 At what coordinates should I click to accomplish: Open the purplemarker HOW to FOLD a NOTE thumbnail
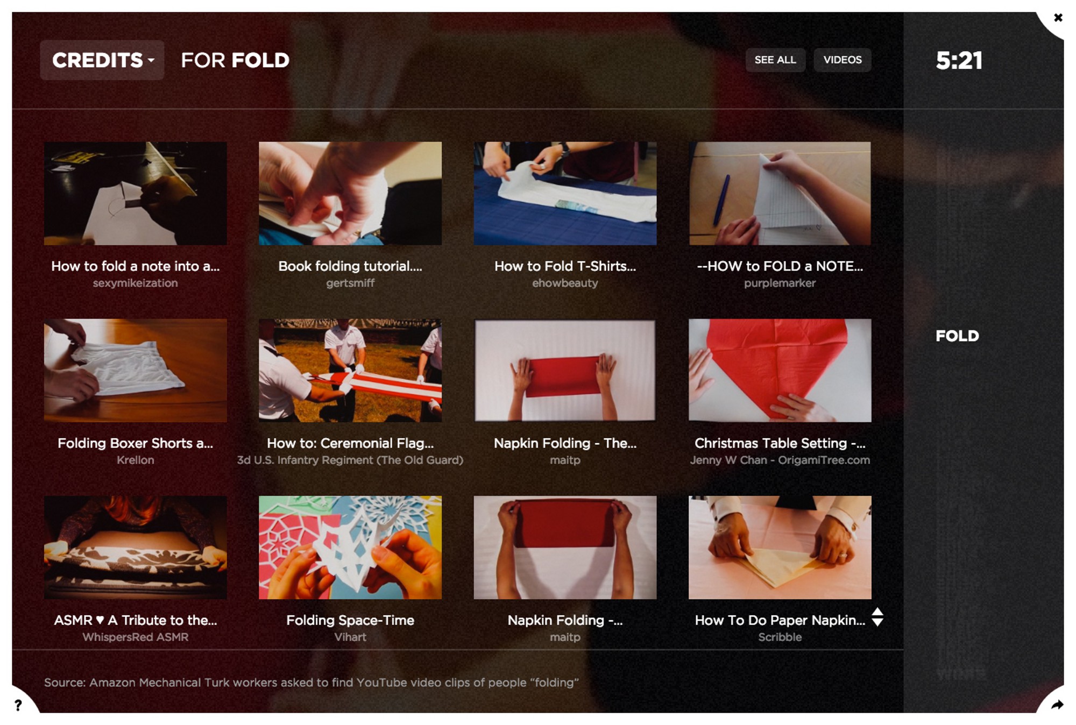click(780, 194)
